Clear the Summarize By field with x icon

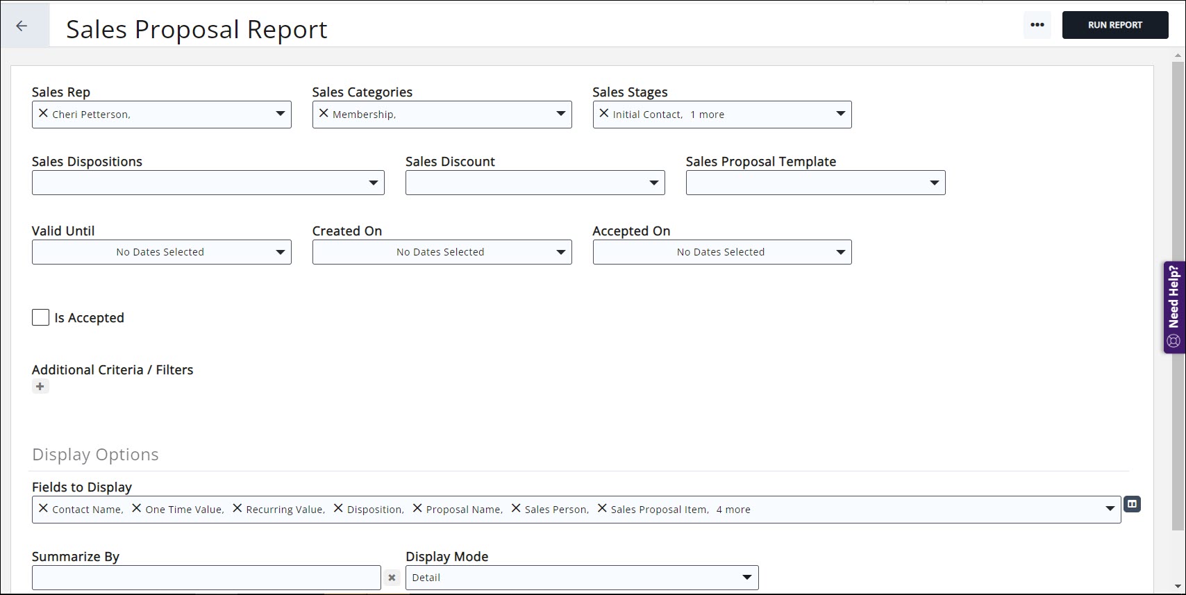[x=392, y=578]
